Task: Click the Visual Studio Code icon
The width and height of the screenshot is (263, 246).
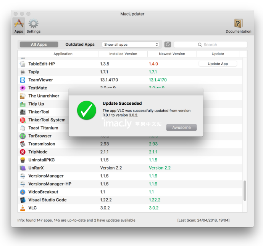Action: click(x=23, y=200)
